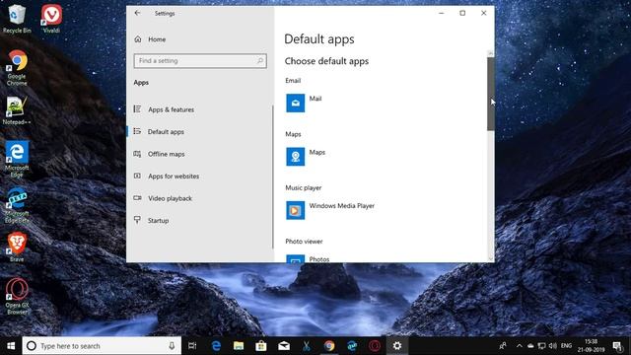Open Mail from the taskbar
The image size is (631, 355).
[x=284, y=346]
